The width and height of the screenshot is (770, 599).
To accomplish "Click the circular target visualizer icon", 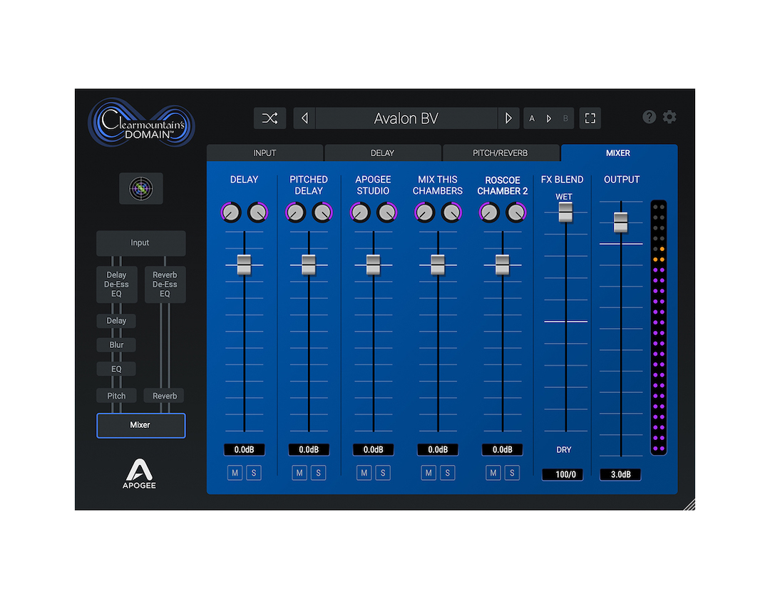I will pyautogui.click(x=141, y=188).
